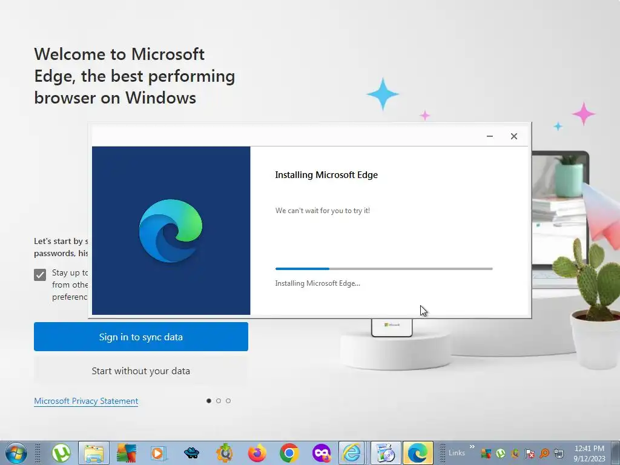This screenshot has width=620, height=465.
Task: Expand the Links toolbar chevron
Action: pos(472,446)
